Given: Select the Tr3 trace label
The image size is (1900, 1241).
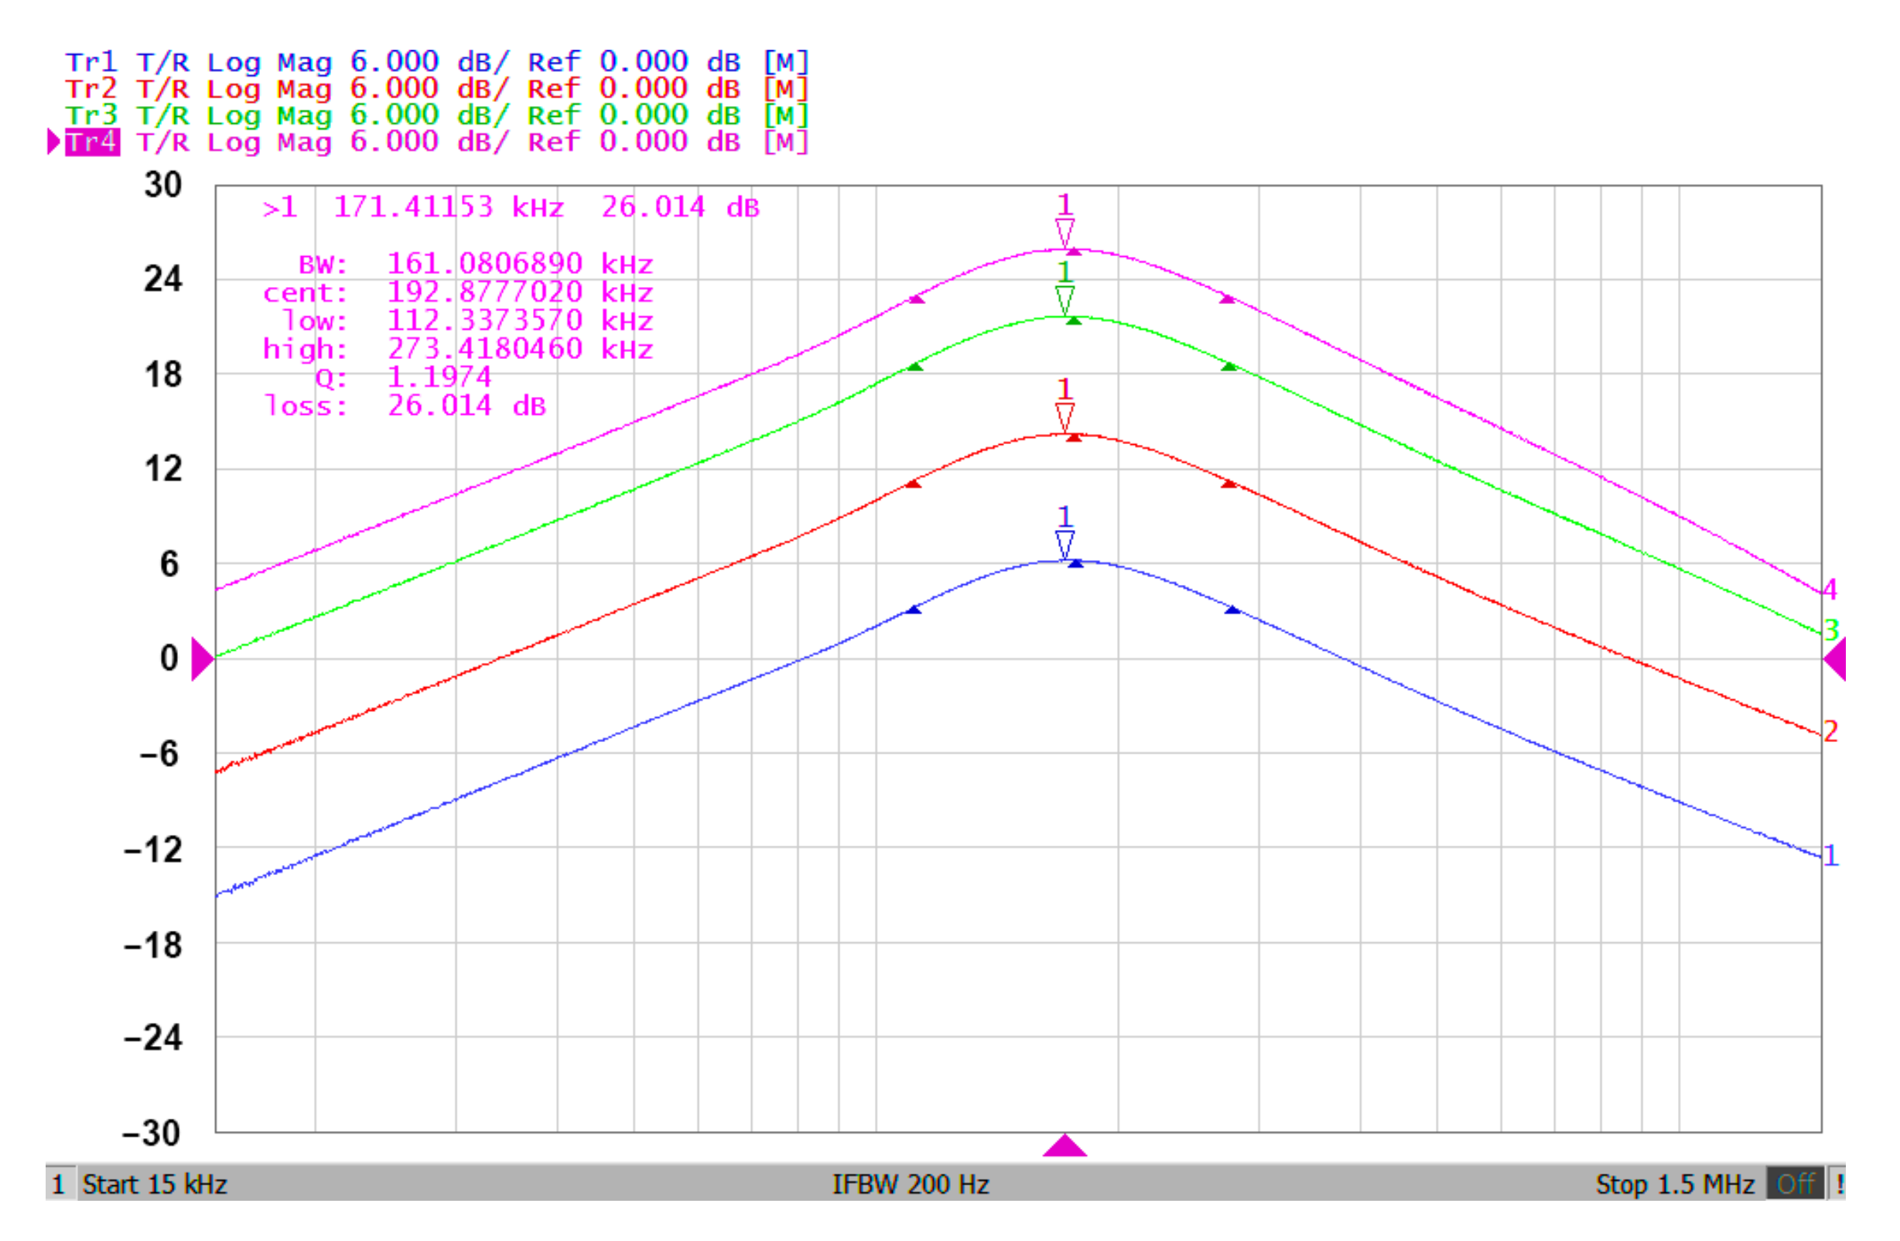Looking at the screenshot, I should pos(91,115).
